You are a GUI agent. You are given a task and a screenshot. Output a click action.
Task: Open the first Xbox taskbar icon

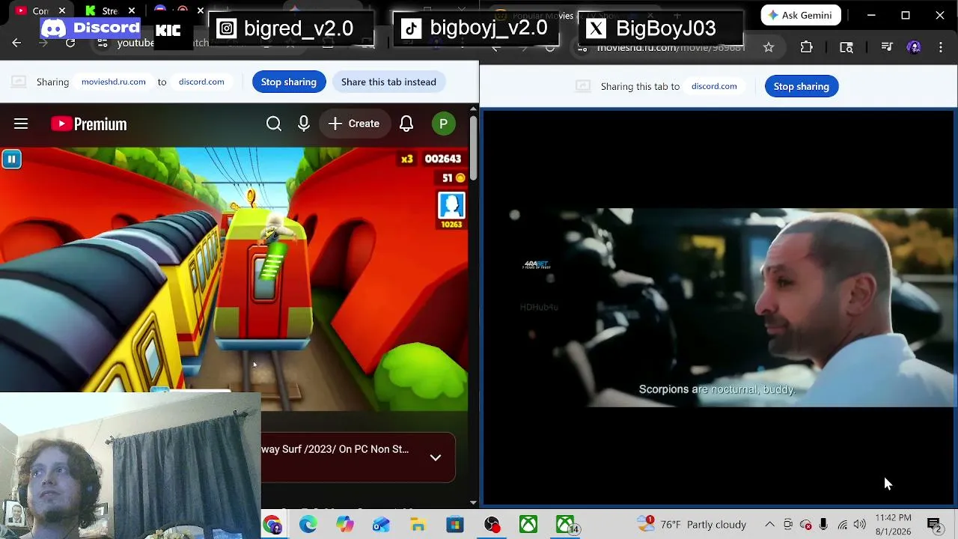528,525
